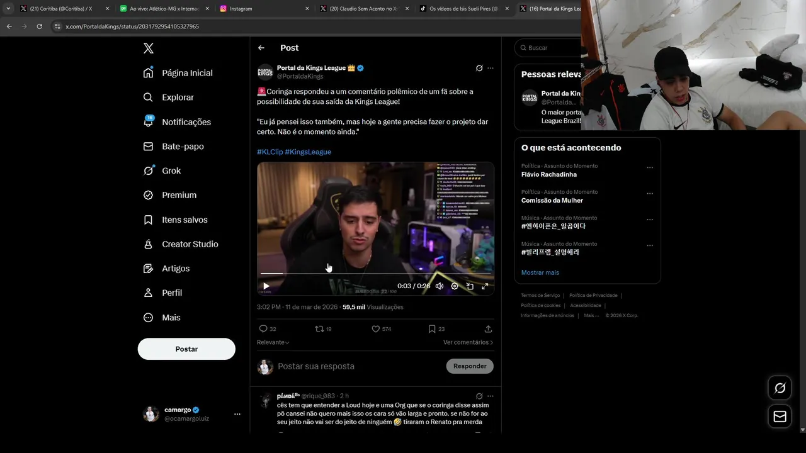The height and width of the screenshot is (453, 806).
Task: Share the post via share icon
Action: [x=488, y=329]
